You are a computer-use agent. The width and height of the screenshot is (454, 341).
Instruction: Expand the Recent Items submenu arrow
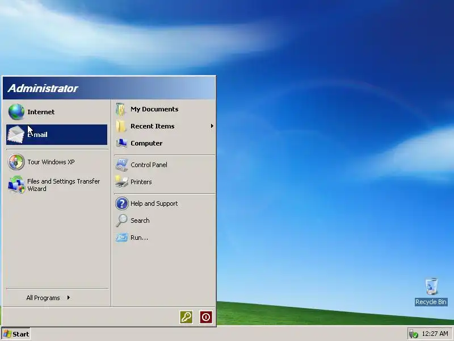[x=212, y=126]
